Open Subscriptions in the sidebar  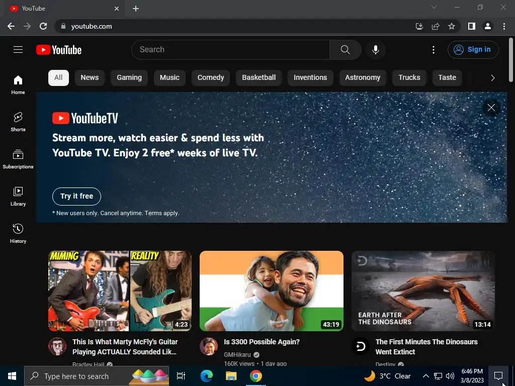(x=18, y=159)
